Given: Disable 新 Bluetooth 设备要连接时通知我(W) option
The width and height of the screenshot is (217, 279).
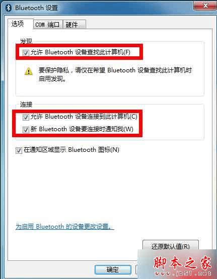Looking at the screenshot, I should point(26,130).
